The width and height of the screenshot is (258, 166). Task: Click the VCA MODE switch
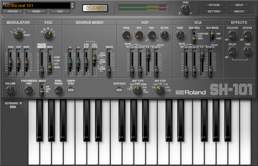(213, 36)
